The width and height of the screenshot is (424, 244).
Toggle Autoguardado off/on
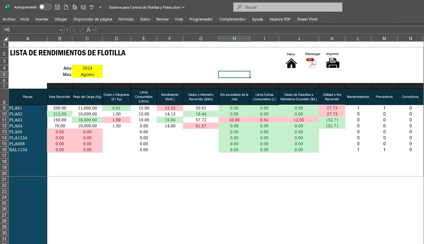[45, 7]
